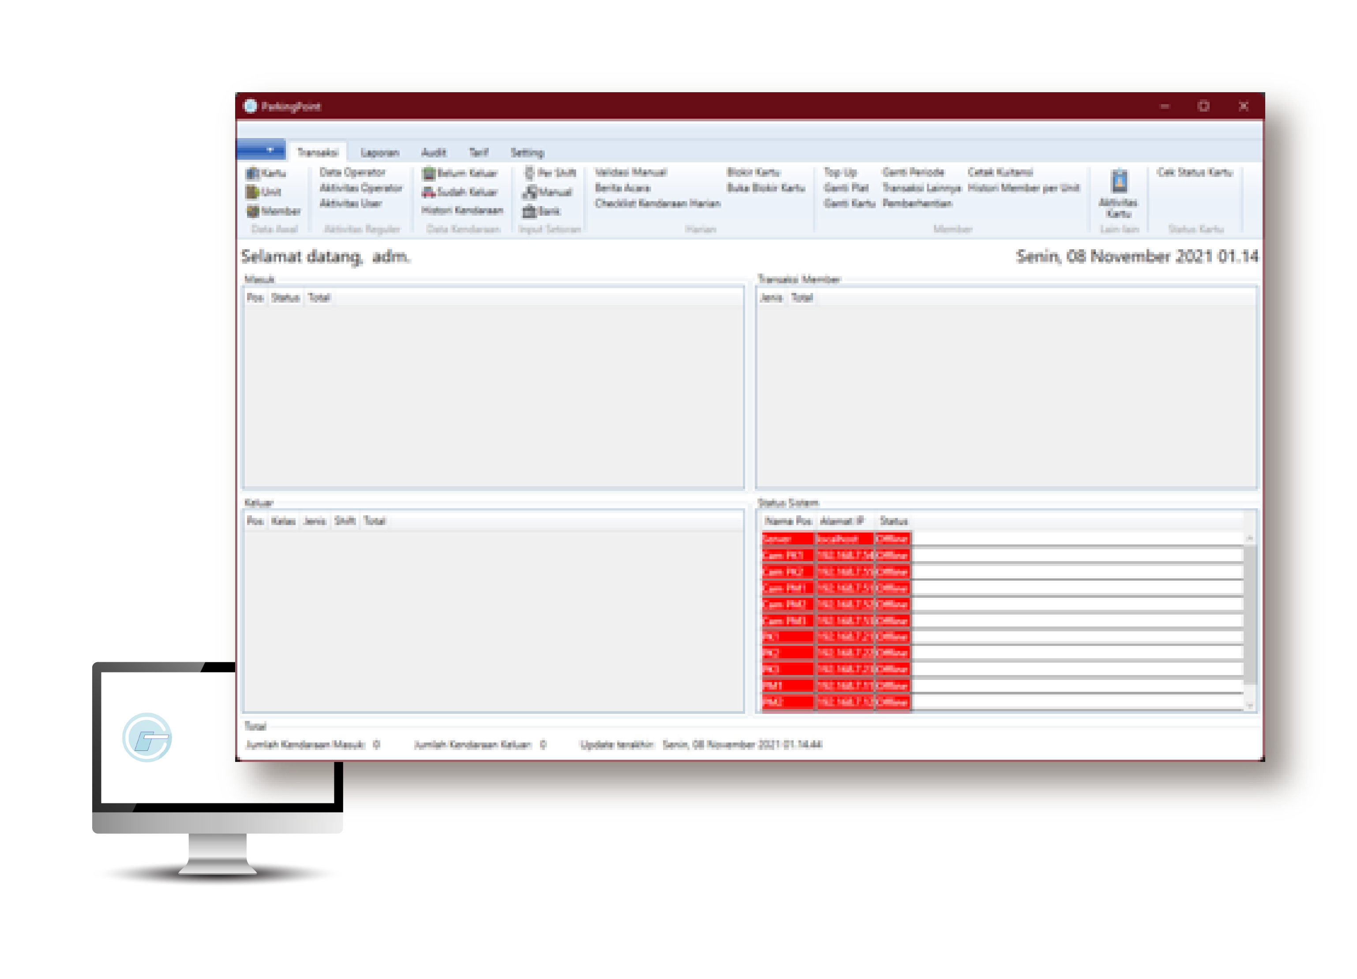Click the Update terakhir timestamp
The height and width of the screenshot is (979, 1357).
coord(742,745)
